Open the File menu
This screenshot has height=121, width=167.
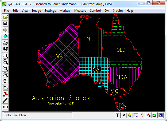[6, 11]
